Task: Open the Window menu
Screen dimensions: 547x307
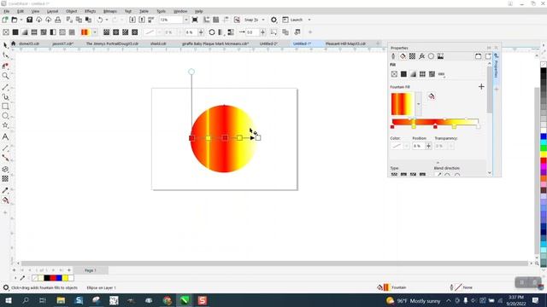Action: pos(180,11)
